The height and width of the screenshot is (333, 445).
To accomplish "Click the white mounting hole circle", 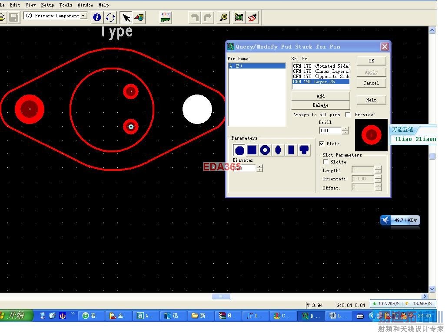I will 197,109.
